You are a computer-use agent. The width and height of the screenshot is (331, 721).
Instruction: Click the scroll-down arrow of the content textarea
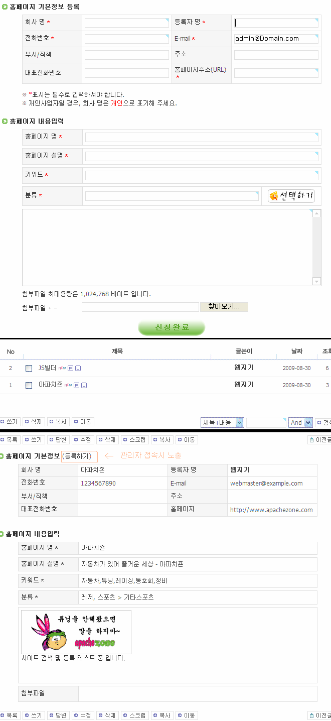pyautogui.click(x=316, y=281)
